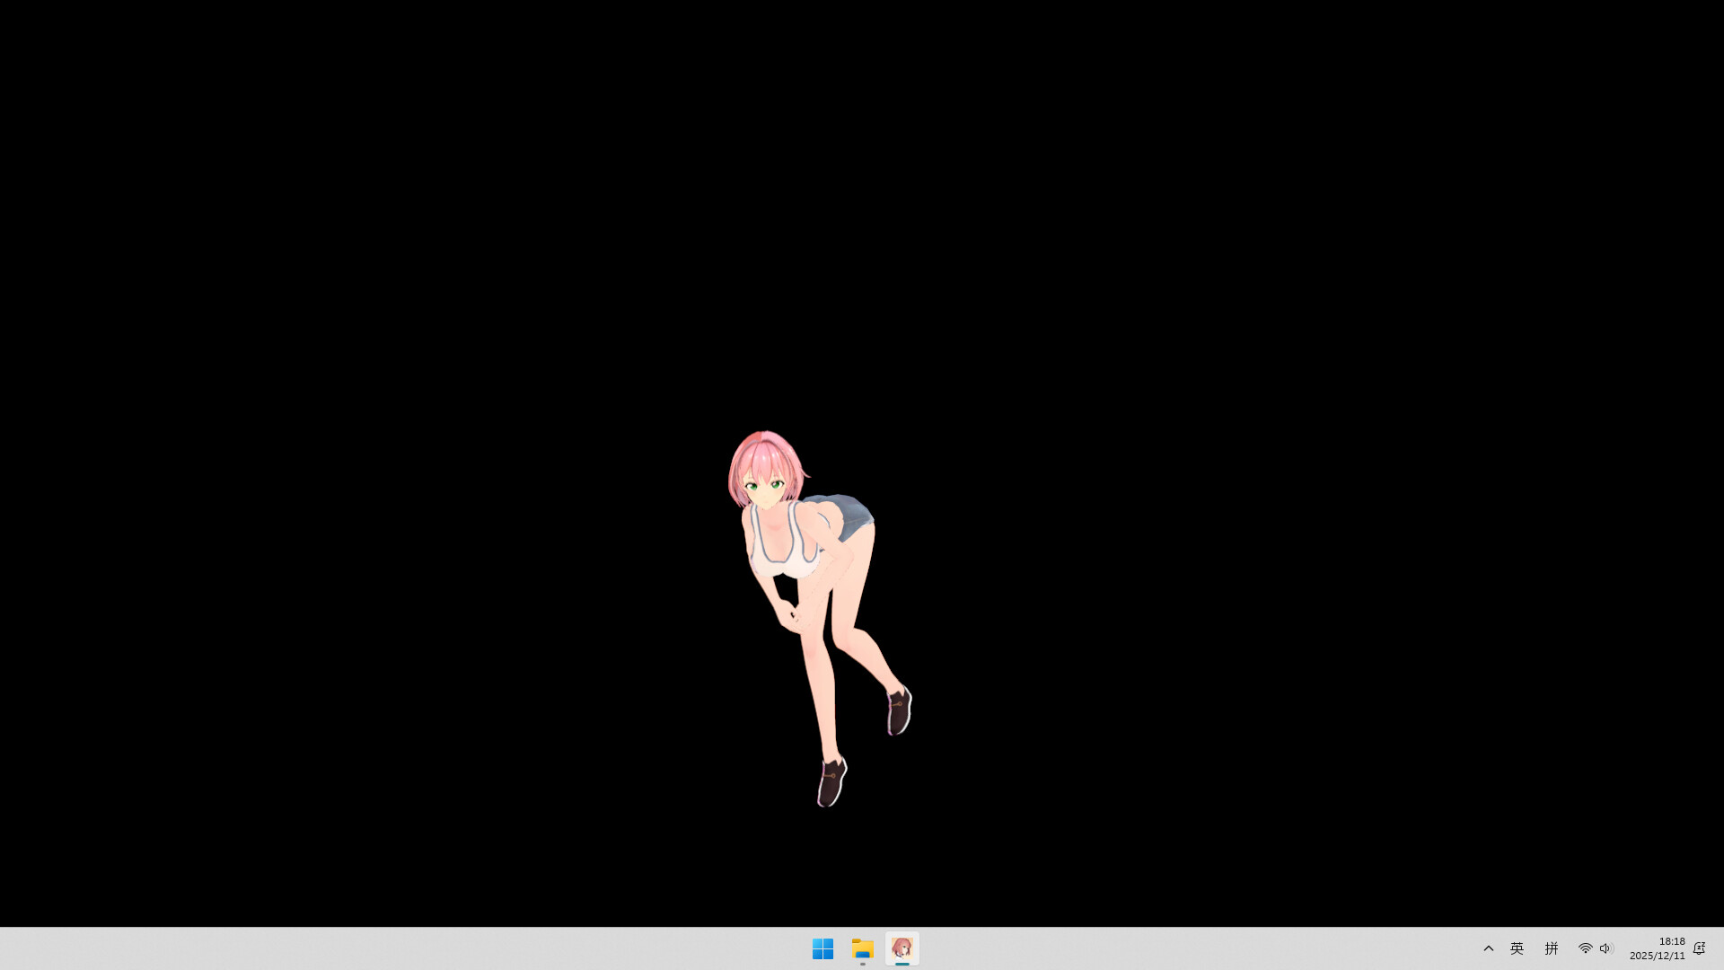This screenshot has height=970, width=1724.
Task: Open the Windows Start menu
Action: tap(822, 948)
